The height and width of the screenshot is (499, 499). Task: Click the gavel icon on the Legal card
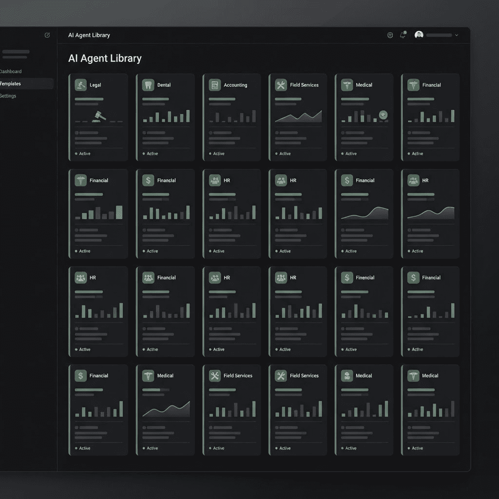[x=80, y=85]
